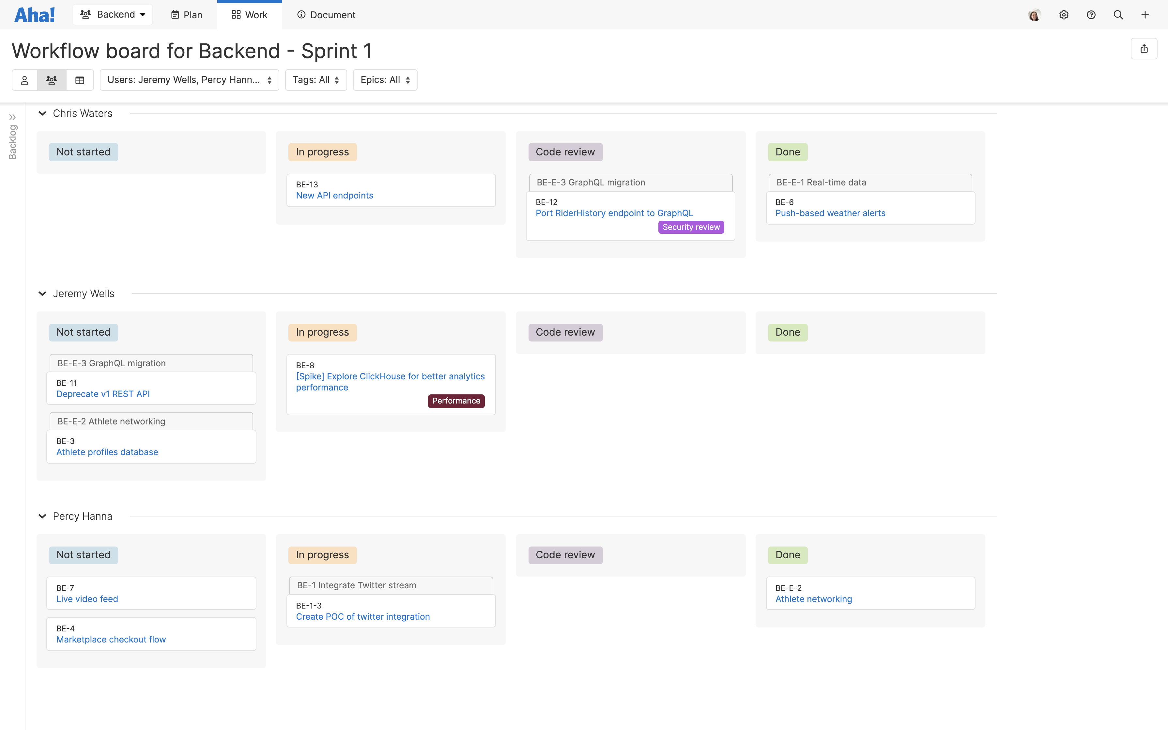Switch to table board view
The image size is (1168, 730).
(80, 80)
